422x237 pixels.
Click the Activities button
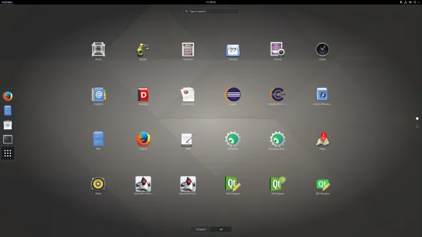click(x=7, y=2)
